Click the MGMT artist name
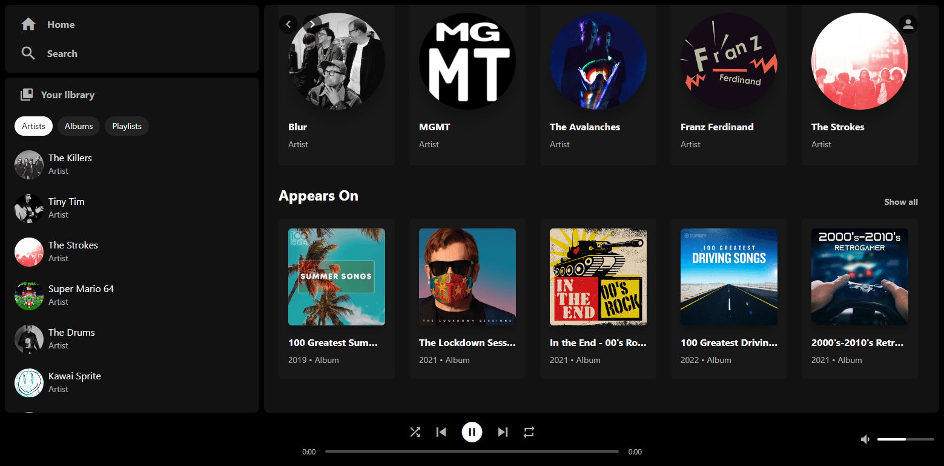The image size is (944, 466). (x=435, y=127)
